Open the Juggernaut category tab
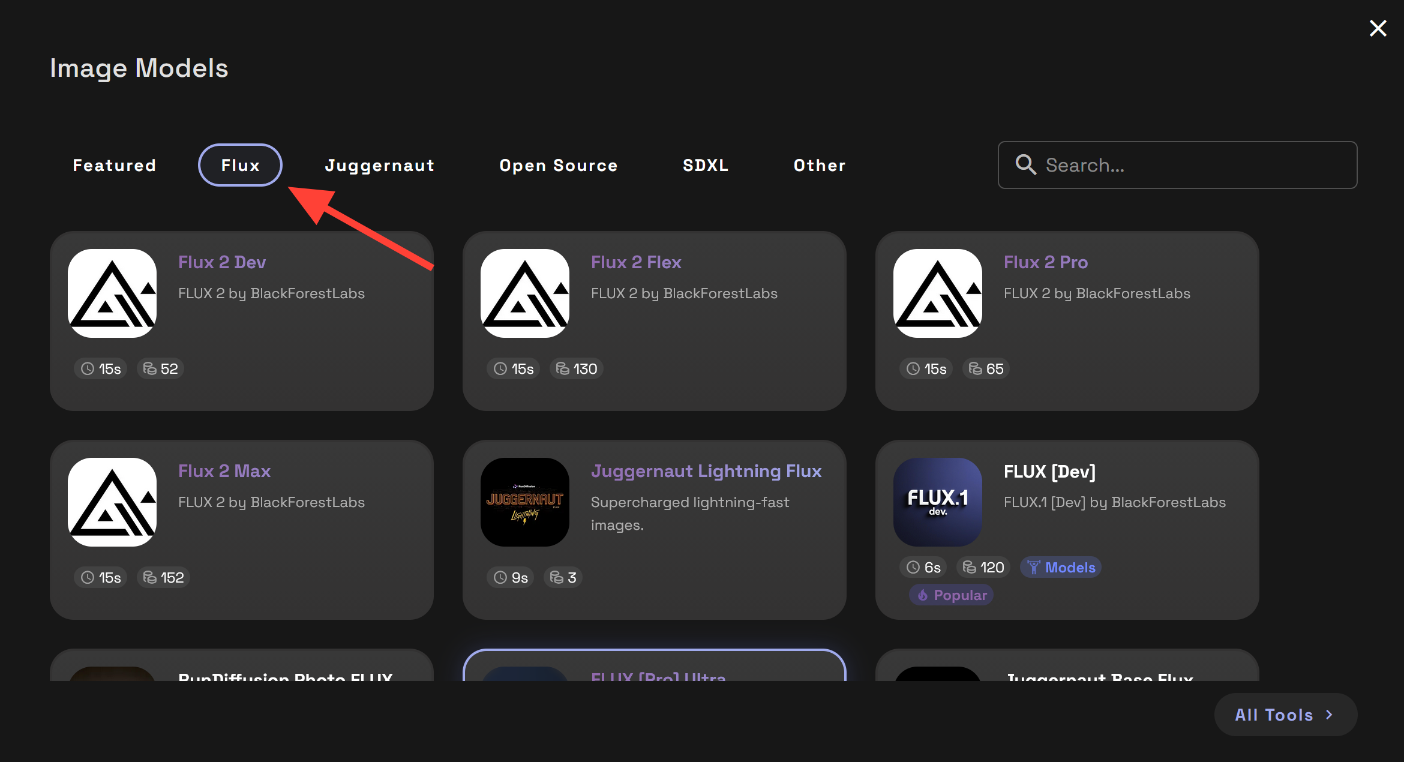 tap(380, 165)
